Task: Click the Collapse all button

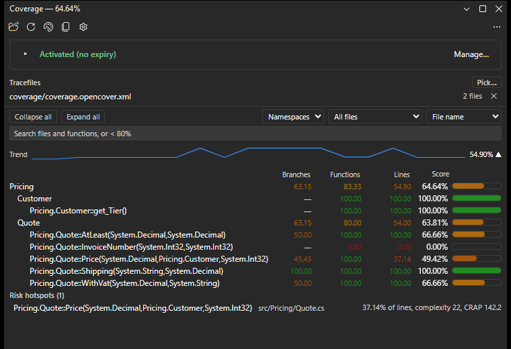Action: point(33,117)
